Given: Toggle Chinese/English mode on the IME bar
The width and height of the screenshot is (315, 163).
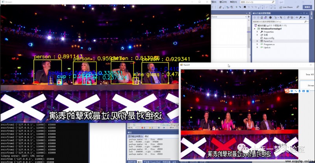Looking at the screenshot, I should coord(292,91).
